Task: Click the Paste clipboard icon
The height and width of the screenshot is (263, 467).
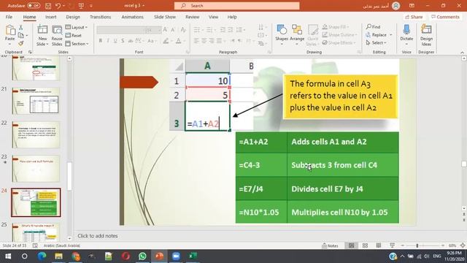Action: tap(10, 31)
